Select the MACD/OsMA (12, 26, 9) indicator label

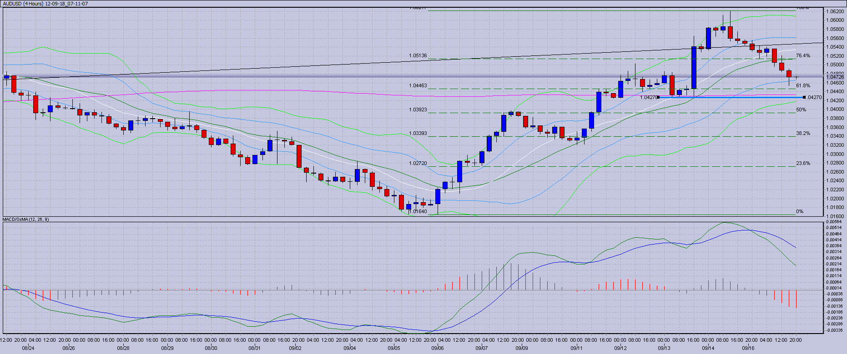(26, 219)
